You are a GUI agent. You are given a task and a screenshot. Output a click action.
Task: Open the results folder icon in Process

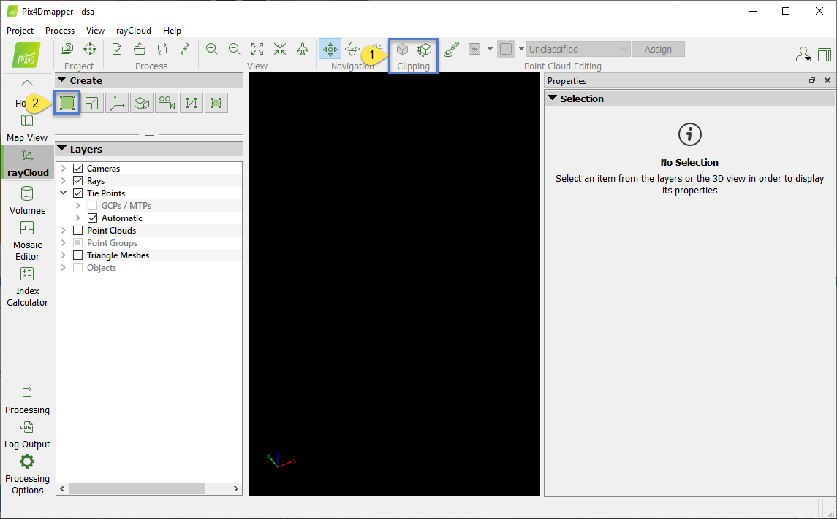pyautogui.click(x=140, y=49)
